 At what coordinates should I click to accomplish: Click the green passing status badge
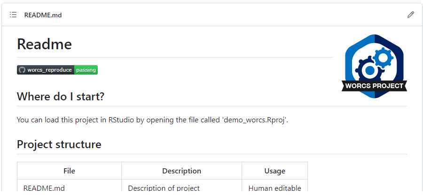(86, 70)
